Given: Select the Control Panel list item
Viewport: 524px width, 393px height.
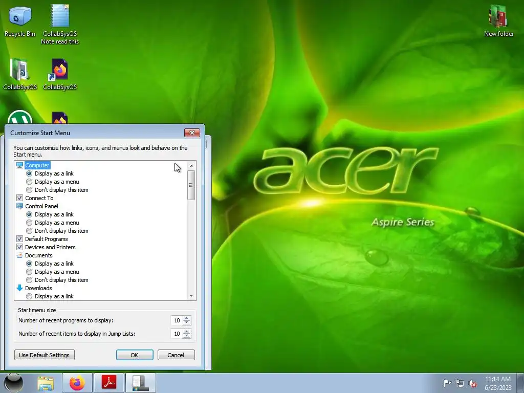Looking at the screenshot, I should click(41, 206).
